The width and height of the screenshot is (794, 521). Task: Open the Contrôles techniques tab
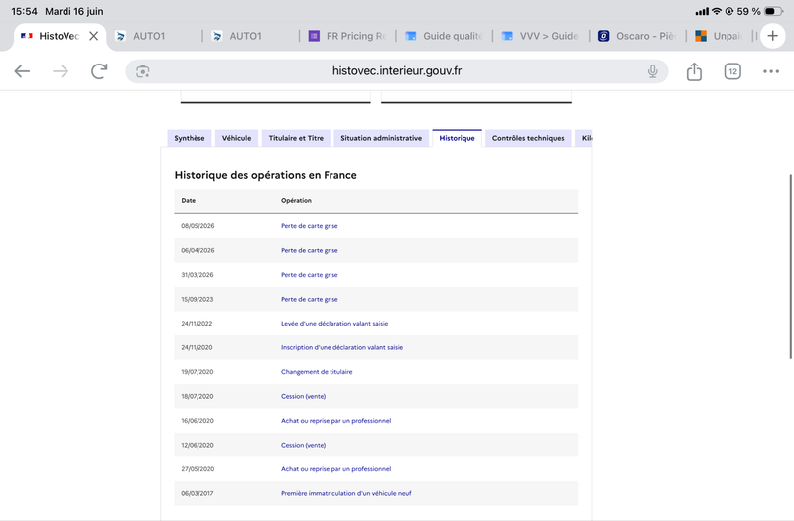(528, 138)
